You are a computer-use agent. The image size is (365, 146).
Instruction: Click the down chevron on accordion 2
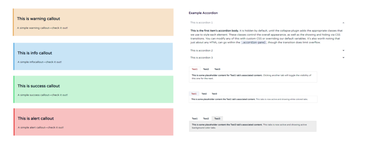coord(343,51)
